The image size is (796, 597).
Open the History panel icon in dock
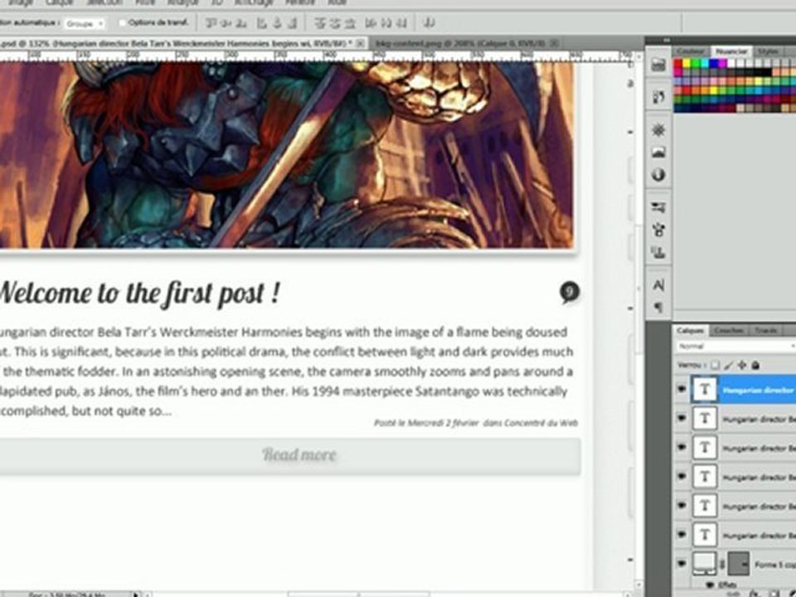pos(658,97)
